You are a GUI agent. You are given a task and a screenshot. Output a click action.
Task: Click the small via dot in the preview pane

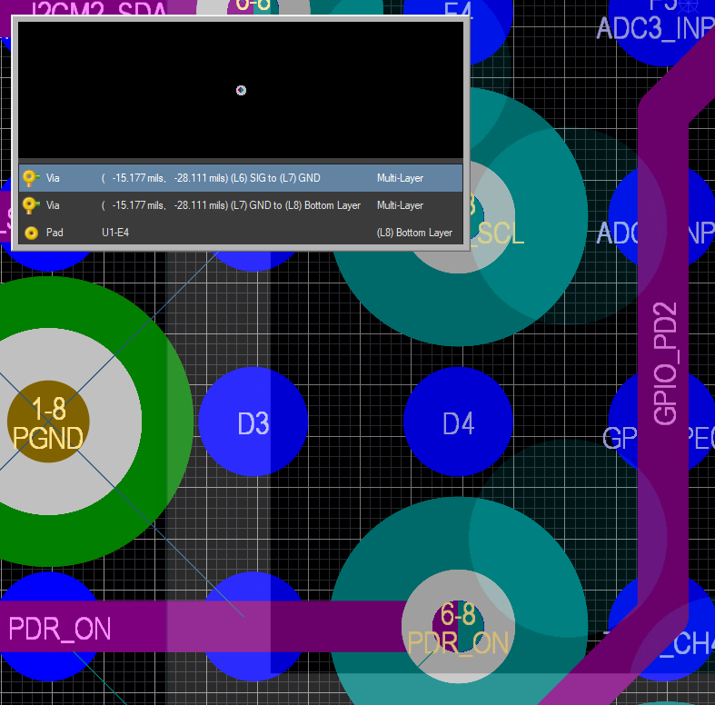(x=241, y=90)
